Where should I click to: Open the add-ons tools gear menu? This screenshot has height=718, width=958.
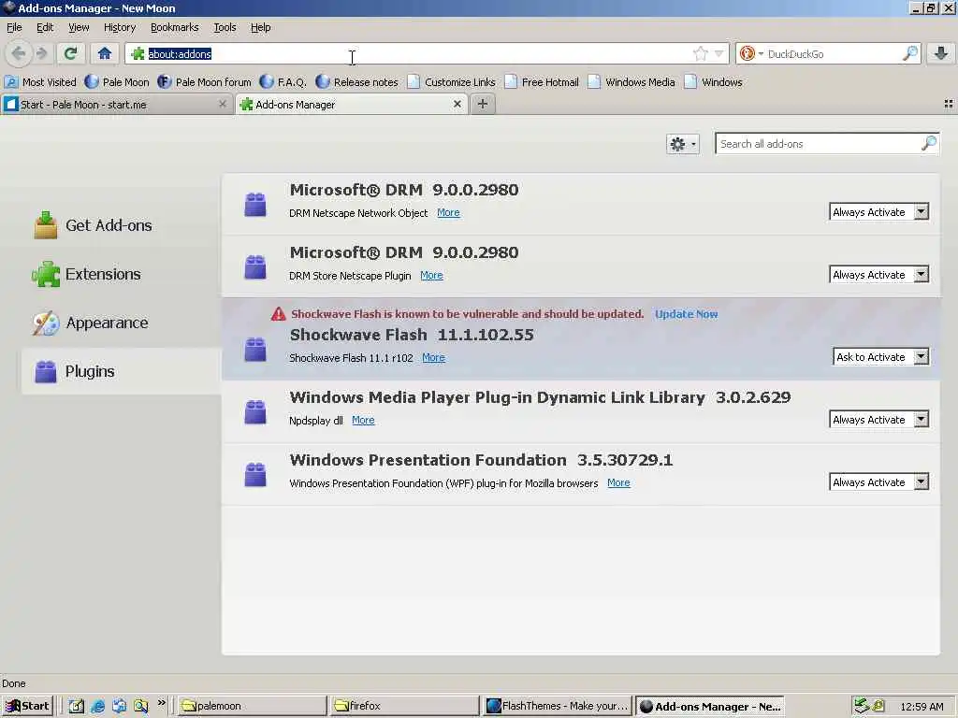pyautogui.click(x=682, y=144)
